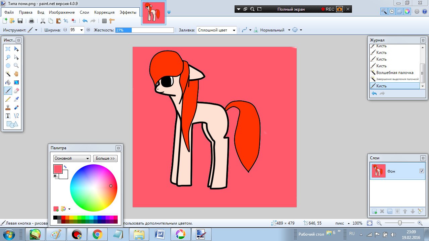Click the Paste clipboard icon
Viewport: 429px width, 241px height.
click(x=58, y=21)
